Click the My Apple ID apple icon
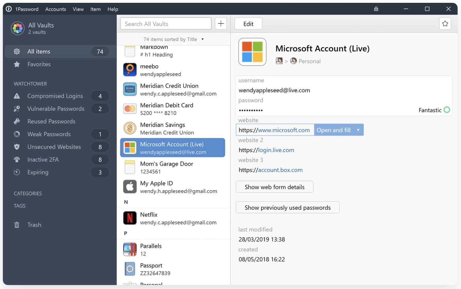Image resolution: width=461 pixels, height=289 pixels. pyautogui.click(x=130, y=187)
